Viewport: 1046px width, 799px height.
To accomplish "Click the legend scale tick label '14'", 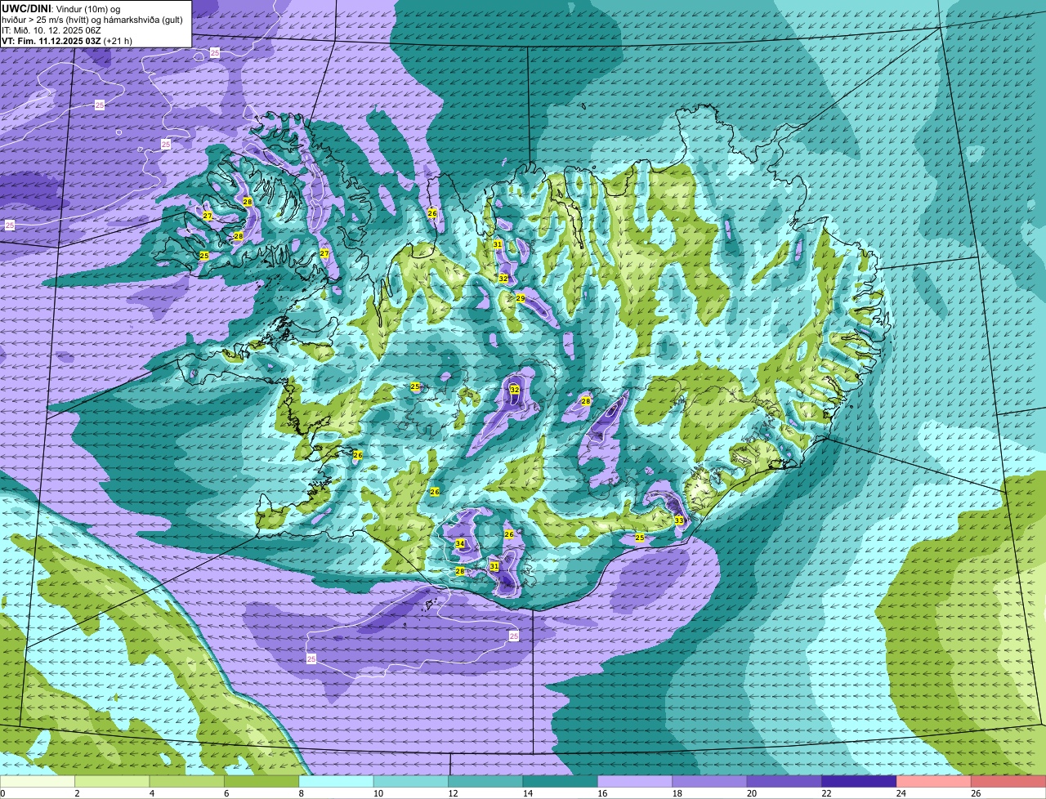I will pyautogui.click(x=526, y=793).
